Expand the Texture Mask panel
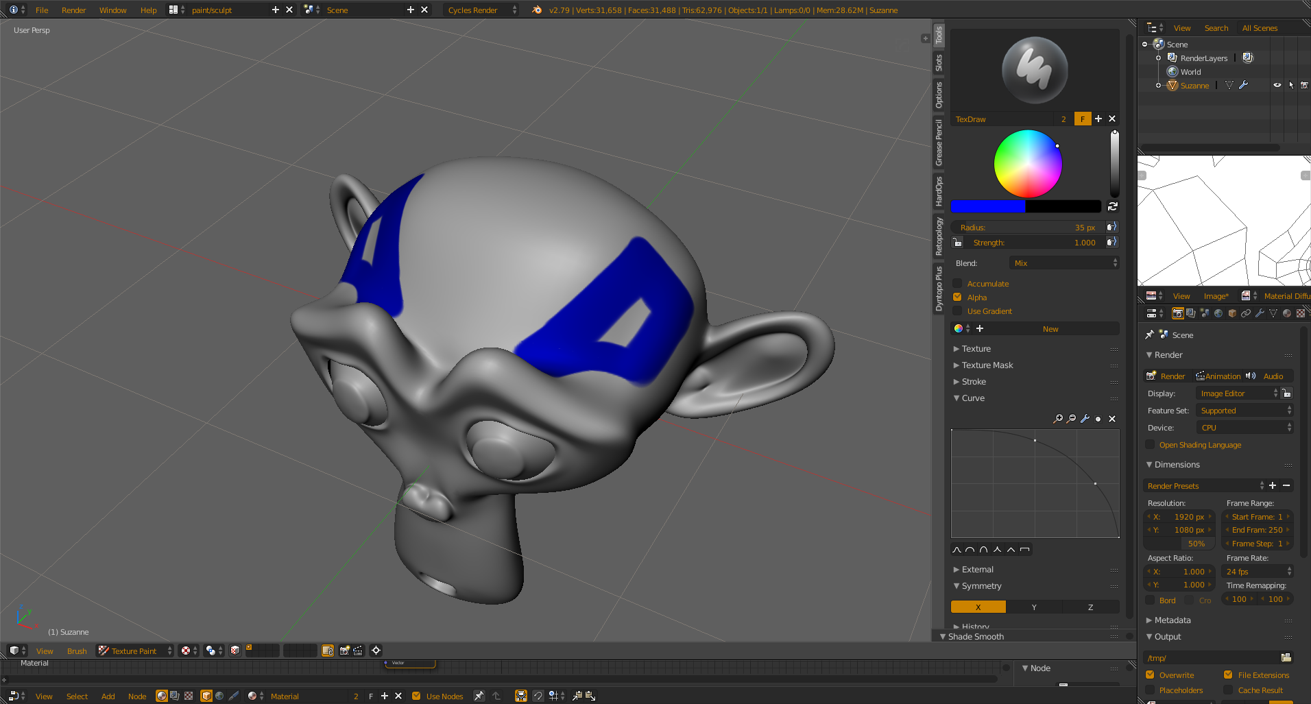The width and height of the screenshot is (1311, 704). click(x=987, y=365)
